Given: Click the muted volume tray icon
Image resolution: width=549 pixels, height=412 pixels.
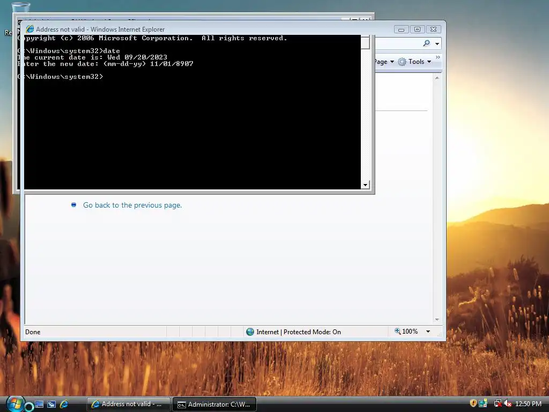Looking at the screenshot, I should coord(508,403).
